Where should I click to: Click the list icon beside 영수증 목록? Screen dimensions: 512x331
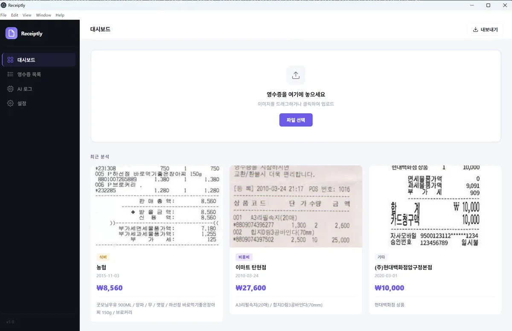coord(10,74)
